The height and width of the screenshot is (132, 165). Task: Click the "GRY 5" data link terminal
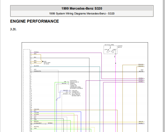(x=68, y=92)
